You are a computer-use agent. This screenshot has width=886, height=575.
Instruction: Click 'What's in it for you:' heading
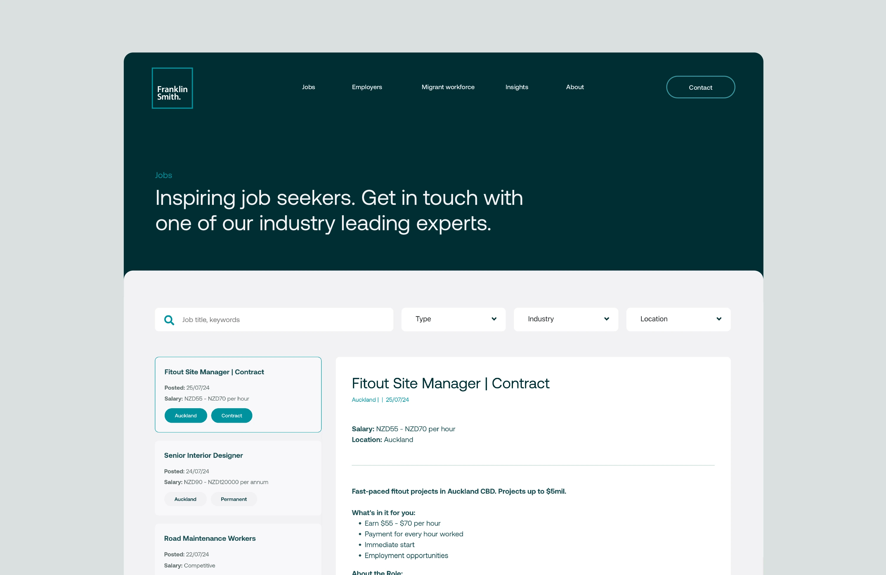click(x=383, y=512)
